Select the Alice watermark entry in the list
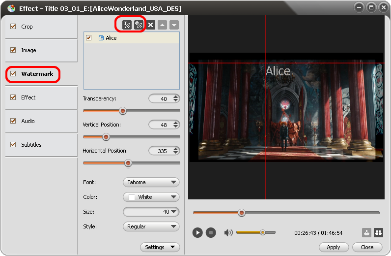The image size is (391, 256). click(132, 38)
